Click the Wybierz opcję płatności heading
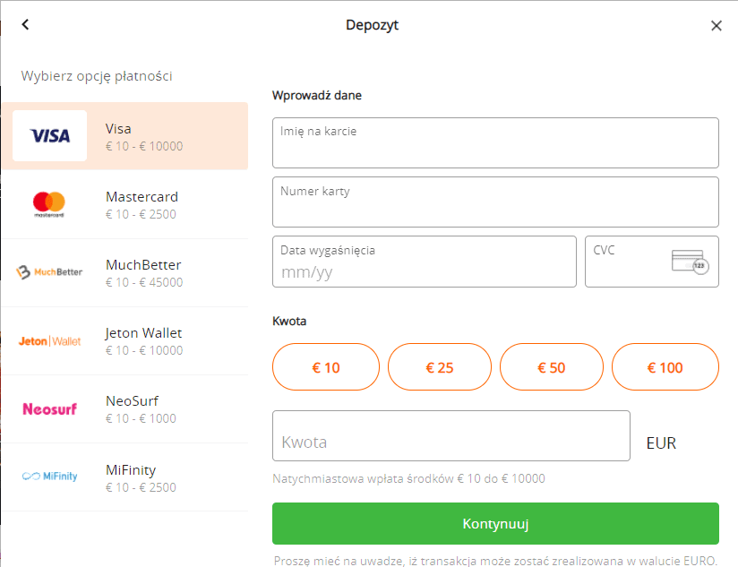The height and width of the screenshot is (567, 738). (97, 76)
